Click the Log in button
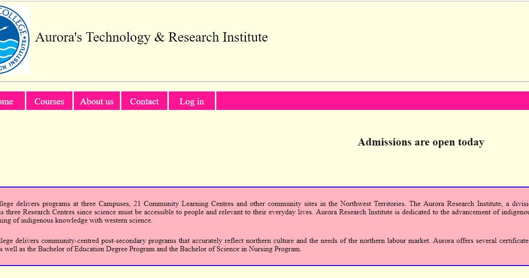 [192, 101]
